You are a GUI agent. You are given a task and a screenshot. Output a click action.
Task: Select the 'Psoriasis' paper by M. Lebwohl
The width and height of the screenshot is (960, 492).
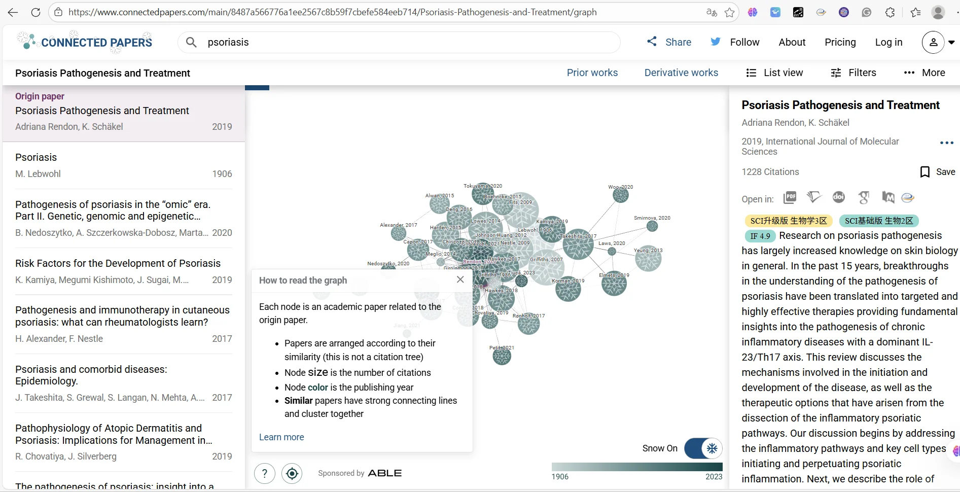[x=124, y=165]
